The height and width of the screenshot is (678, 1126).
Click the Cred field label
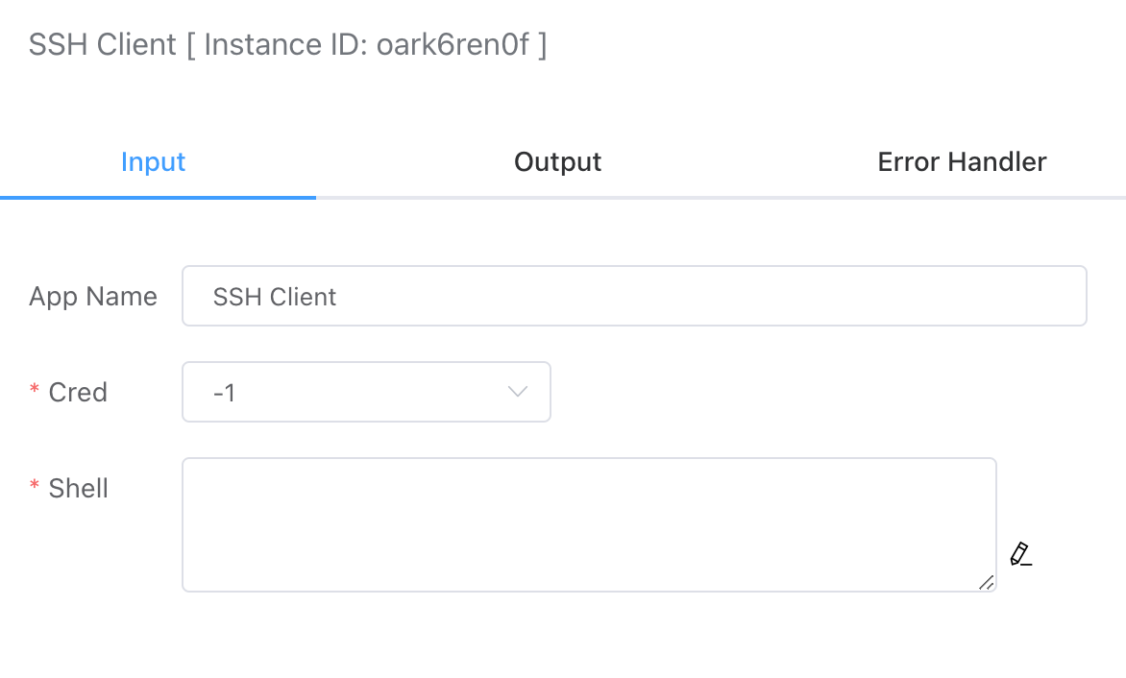(x=78, y=392)
